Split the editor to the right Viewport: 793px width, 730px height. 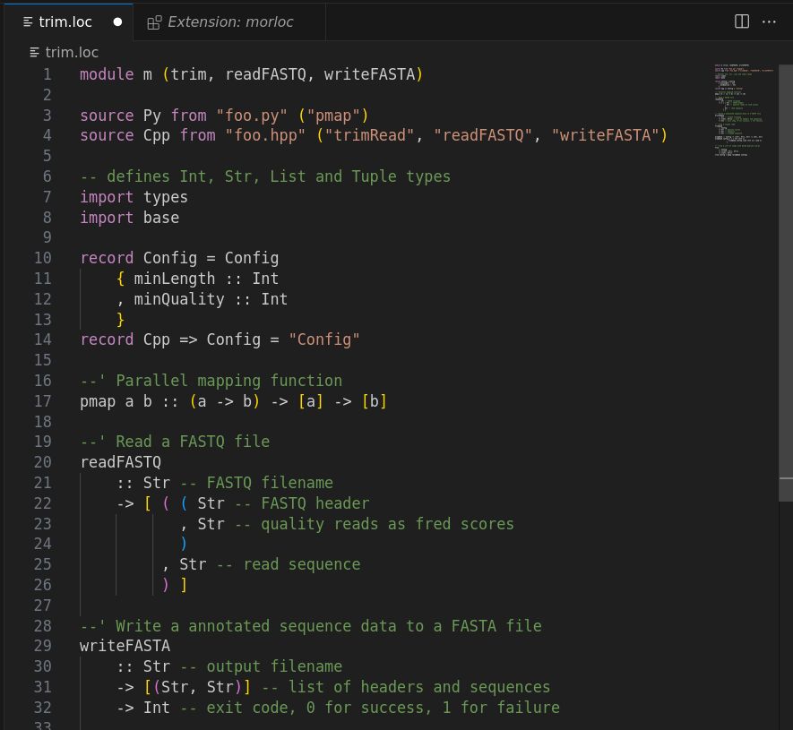point(741,21)
